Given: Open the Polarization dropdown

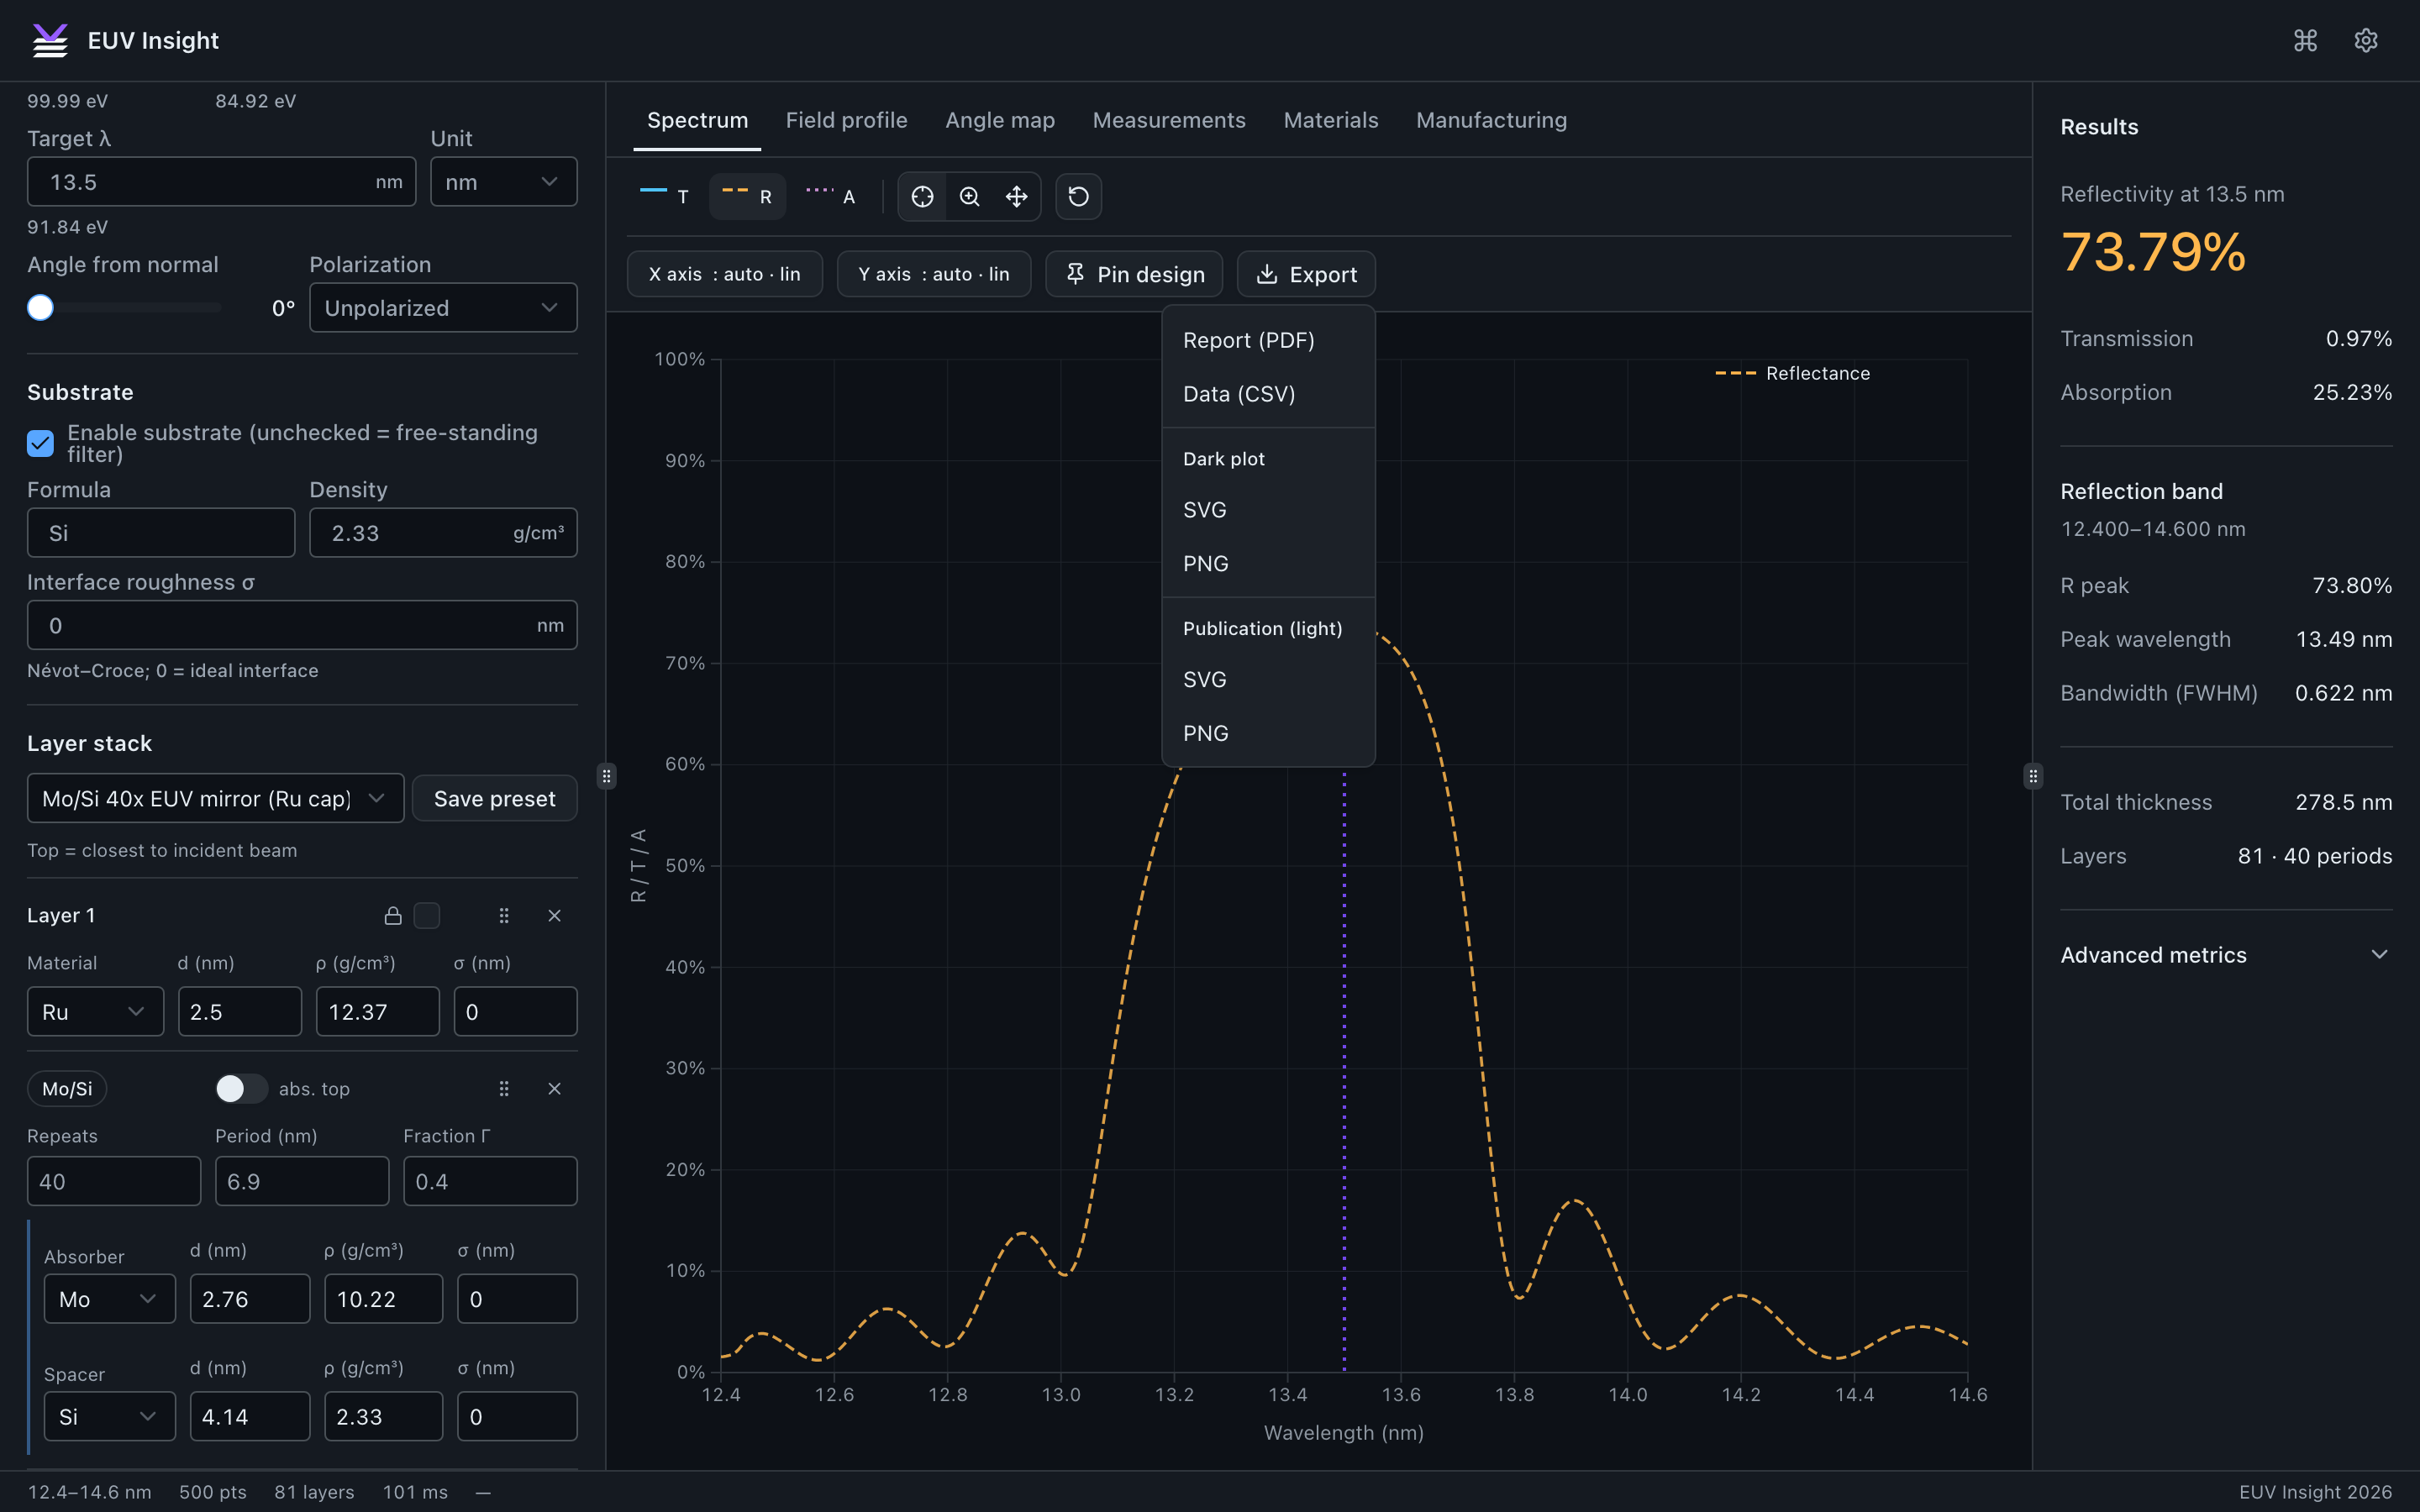Looking at the screenshot, I should point(443,307).
